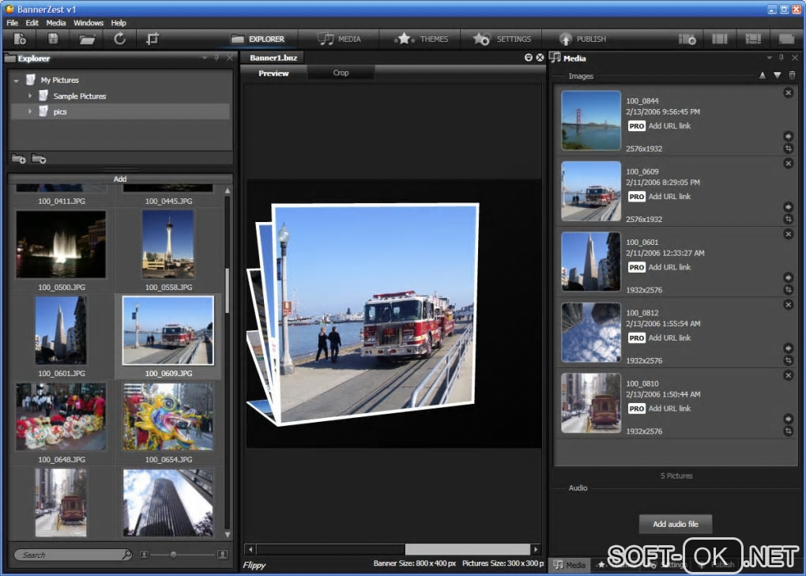The image size is (806, 576).
Task: Click the Add audio file button
Action: click(x=676, y=524)
